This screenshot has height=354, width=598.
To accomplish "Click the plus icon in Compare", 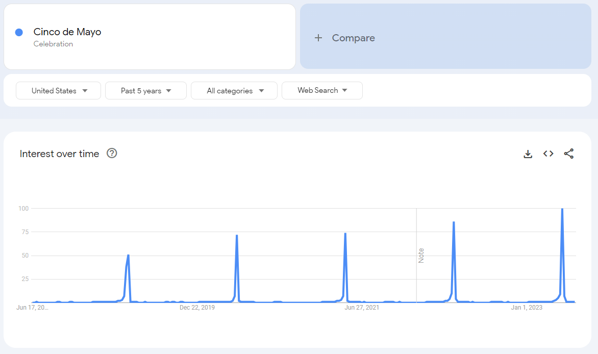I will 318,38.
